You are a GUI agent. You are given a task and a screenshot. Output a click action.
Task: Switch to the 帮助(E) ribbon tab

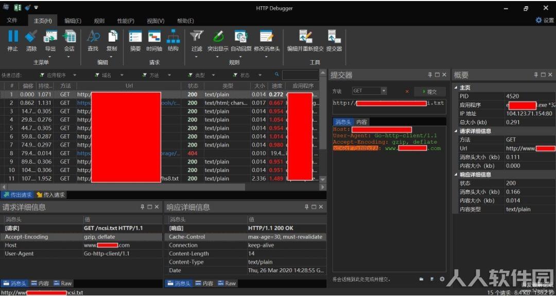click(x=185, y=21)
